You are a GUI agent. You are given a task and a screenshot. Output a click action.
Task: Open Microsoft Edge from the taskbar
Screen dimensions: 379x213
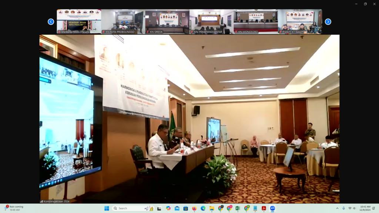pos(203,208)
